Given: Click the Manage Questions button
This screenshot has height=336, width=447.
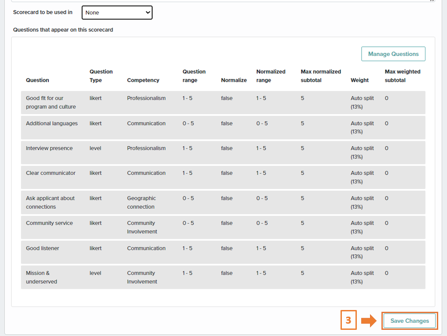Looking at the screenshot, I should click(393, 54).
